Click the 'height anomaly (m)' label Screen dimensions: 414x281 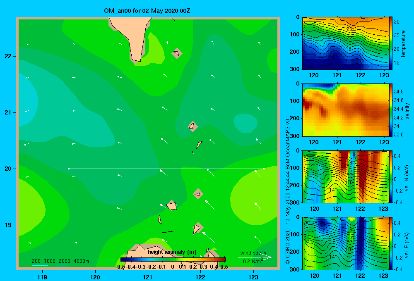click(172, 252)
